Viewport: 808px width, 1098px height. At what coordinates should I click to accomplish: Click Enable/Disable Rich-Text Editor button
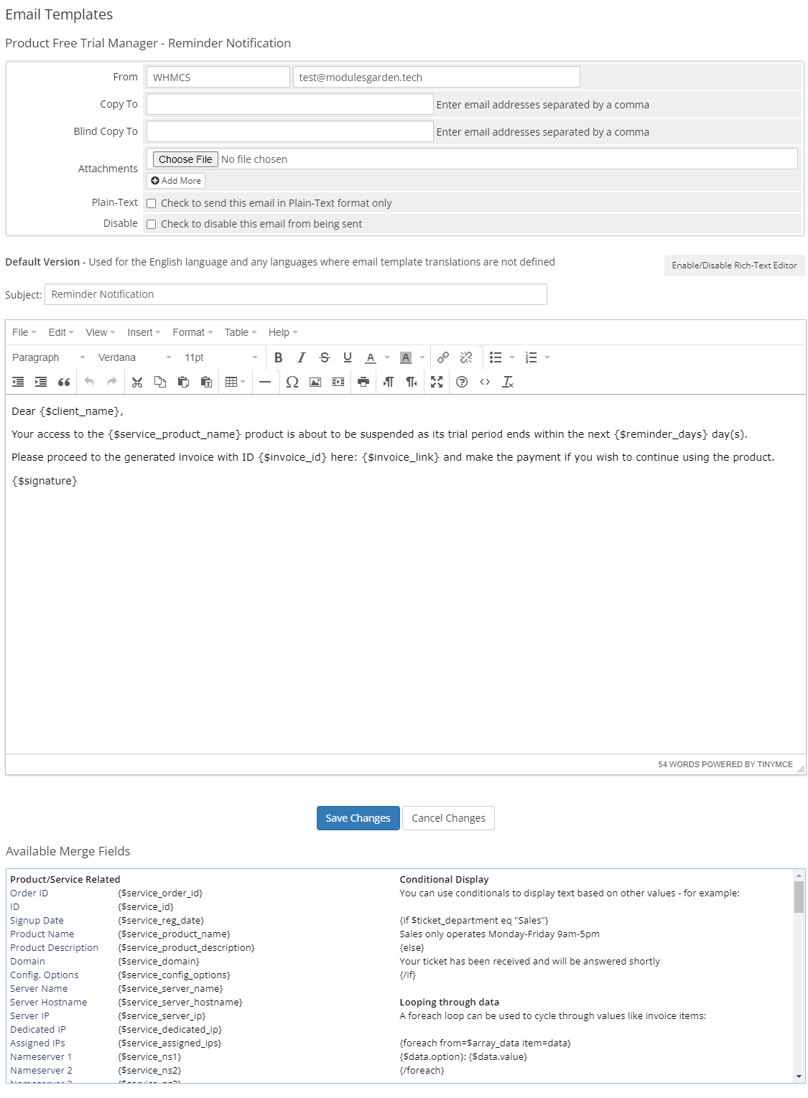point(734,266)
